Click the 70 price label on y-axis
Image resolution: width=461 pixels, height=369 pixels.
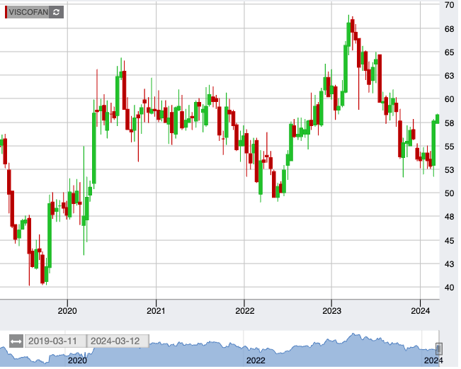450,5
